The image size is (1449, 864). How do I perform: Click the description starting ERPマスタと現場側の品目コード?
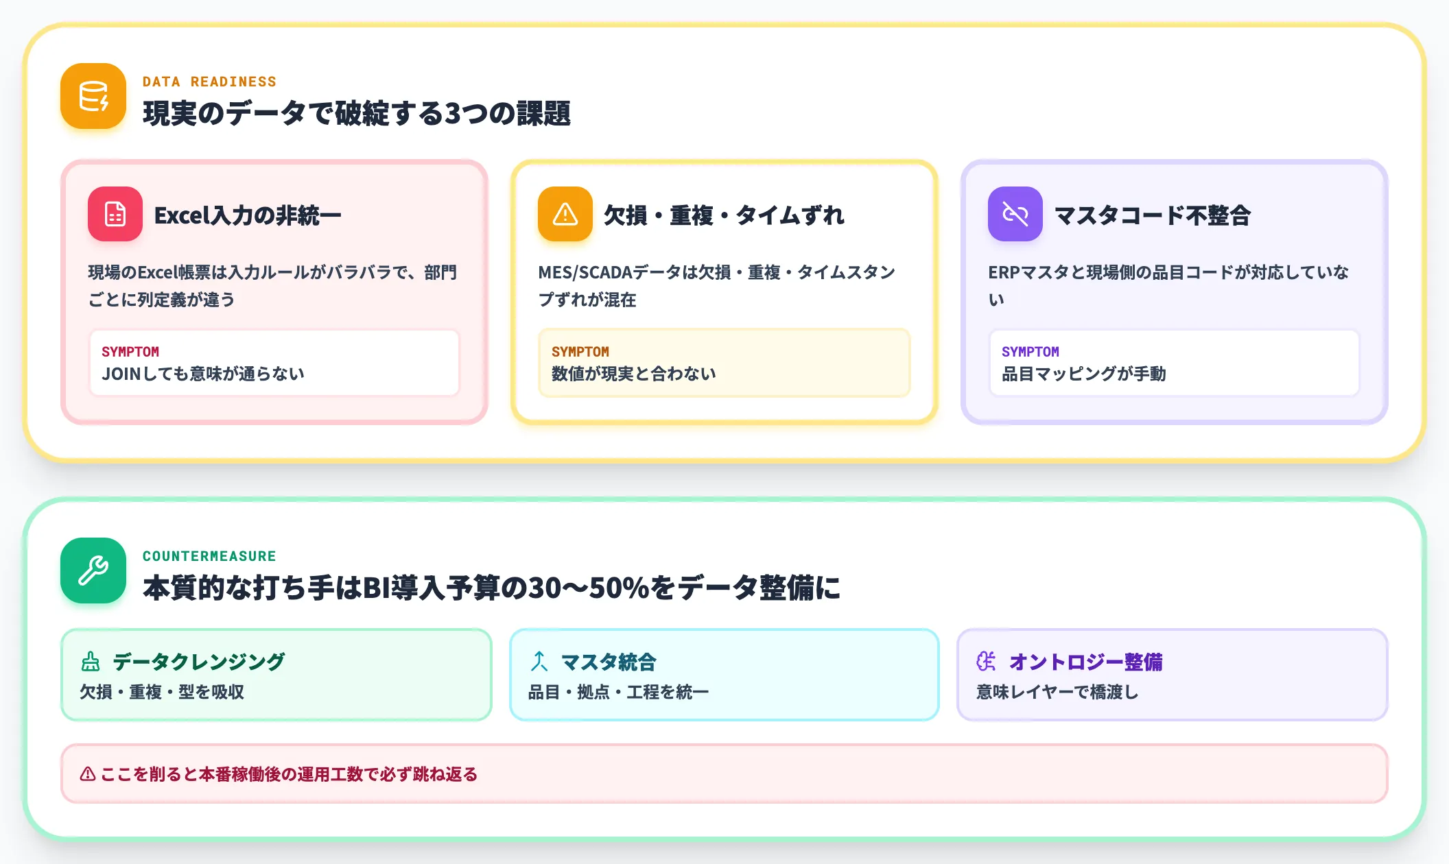pos(1168,286)
